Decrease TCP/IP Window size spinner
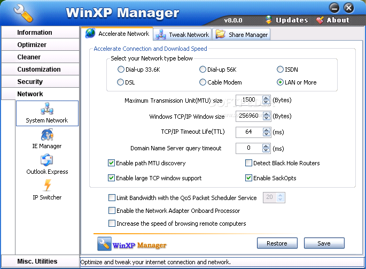The image size is (366, 269). pyautogui.click(x=266, y=118)
